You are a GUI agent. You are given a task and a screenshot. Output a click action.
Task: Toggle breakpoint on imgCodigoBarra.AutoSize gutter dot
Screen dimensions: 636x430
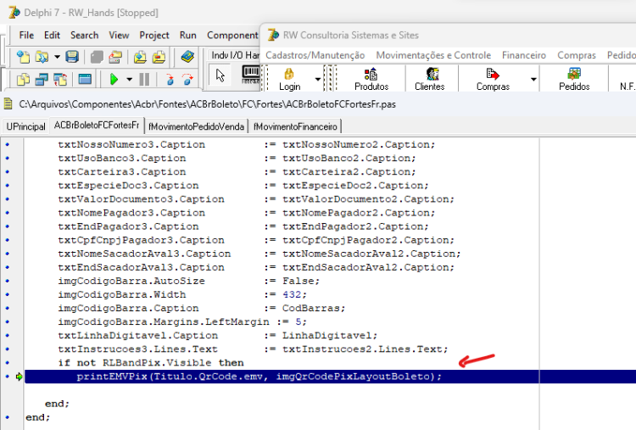(x=8, y=281)
